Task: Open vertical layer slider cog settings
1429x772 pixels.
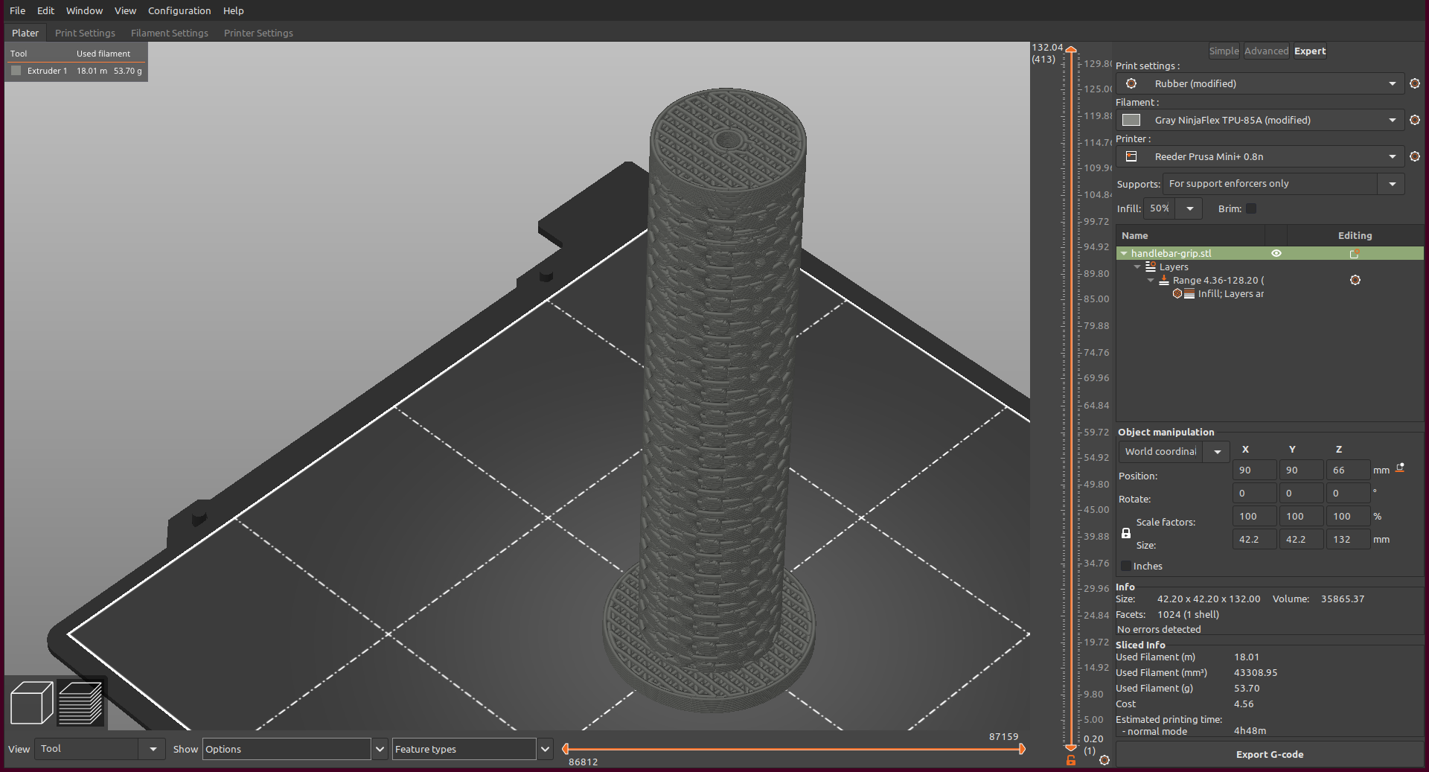Action: [1104, 760]
